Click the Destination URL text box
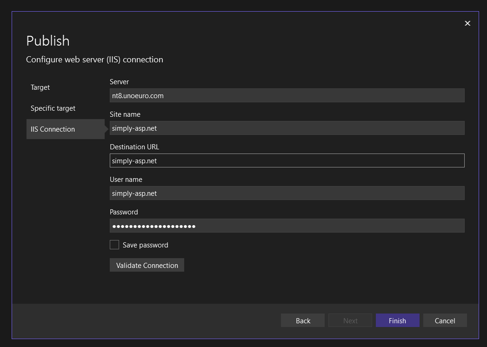 coord(287,160)
